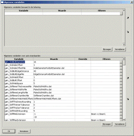Open filter ellipsis for gen_StiffWidthRounding row
The height and width of the screenshot is (136, 134).
(121, 111)
